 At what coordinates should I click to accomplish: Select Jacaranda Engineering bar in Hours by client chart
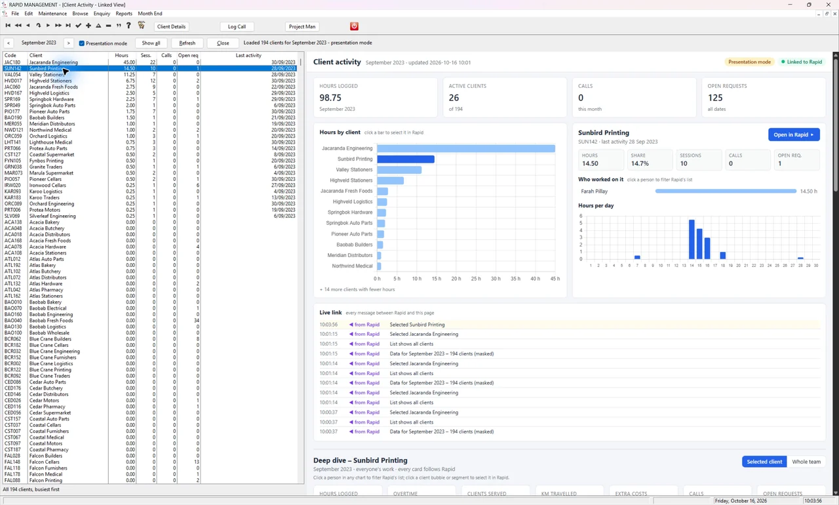tap(466, 149)
